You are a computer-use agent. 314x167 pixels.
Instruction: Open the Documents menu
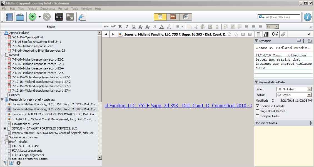[48, 9]
